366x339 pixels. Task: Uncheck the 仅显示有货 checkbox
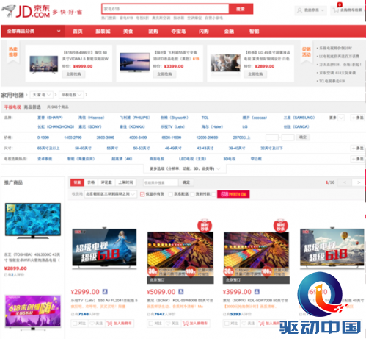(x=142, y=194)
